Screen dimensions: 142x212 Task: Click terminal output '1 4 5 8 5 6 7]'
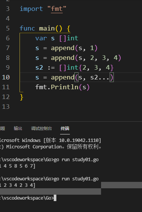18,166
